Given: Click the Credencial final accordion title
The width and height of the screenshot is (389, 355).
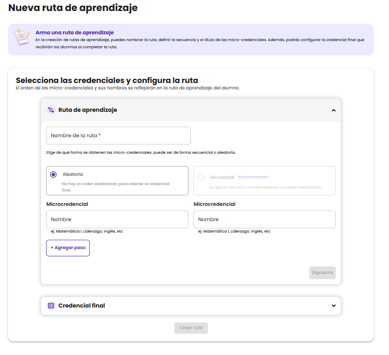Looking at the screenshot, I should (82, 305).
